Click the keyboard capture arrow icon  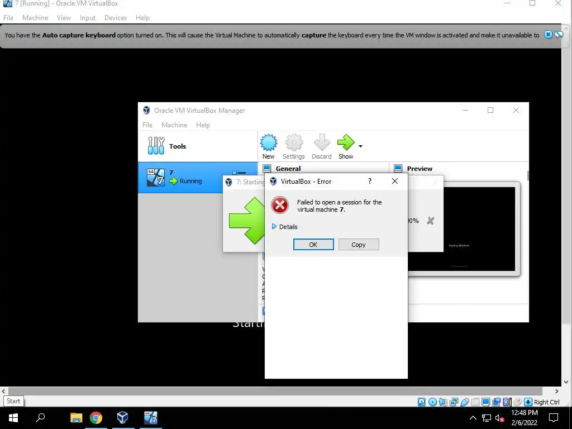528,402
